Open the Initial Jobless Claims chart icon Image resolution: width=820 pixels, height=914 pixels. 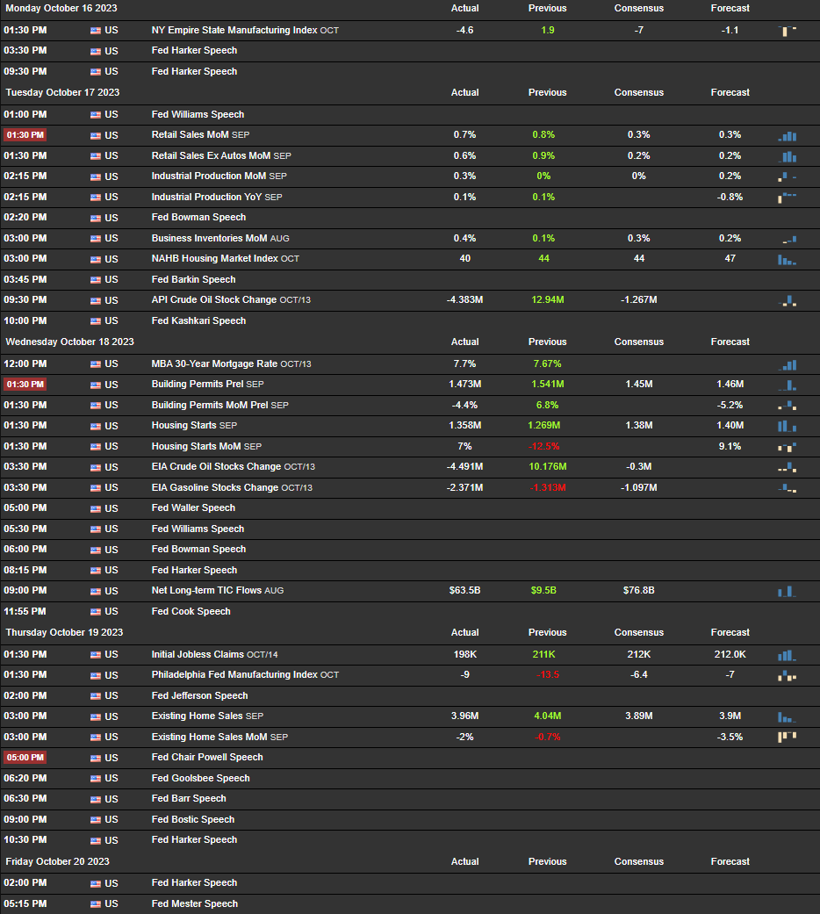[787, 655]
